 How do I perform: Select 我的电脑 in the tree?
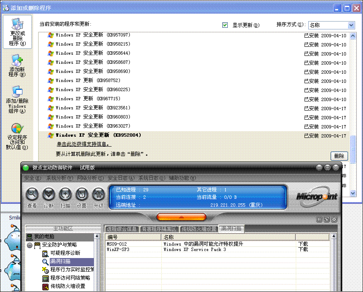click(x=44, y=236)
